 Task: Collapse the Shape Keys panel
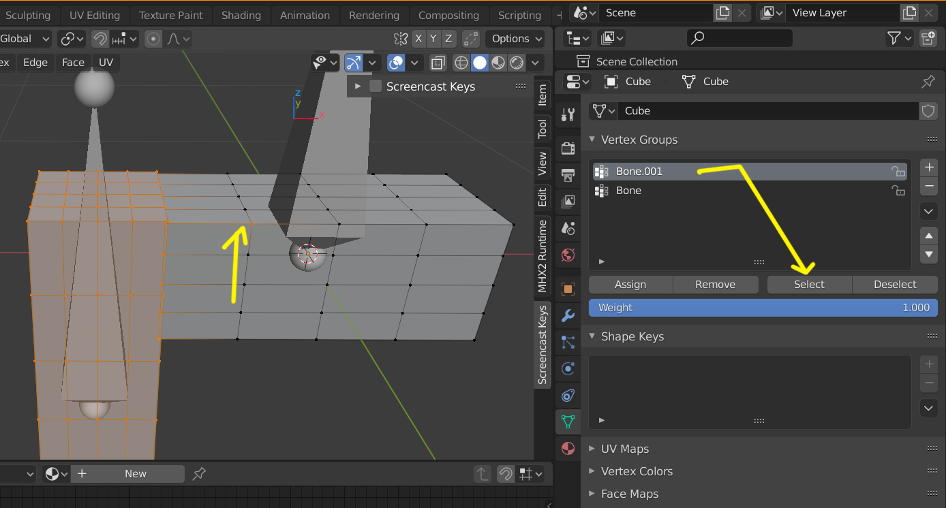click(x=592, y=336)
